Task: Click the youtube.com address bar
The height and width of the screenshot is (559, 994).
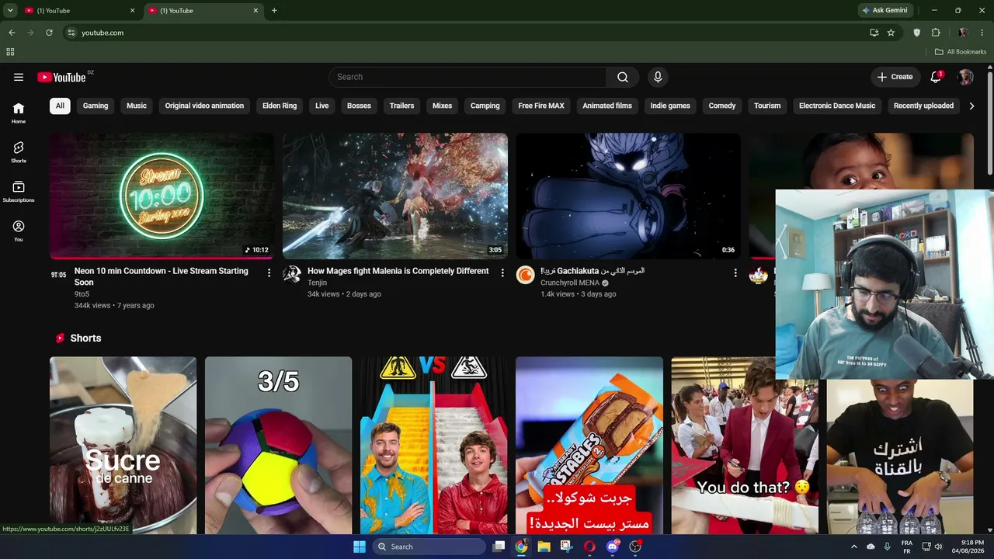Action: coord(466,33)
